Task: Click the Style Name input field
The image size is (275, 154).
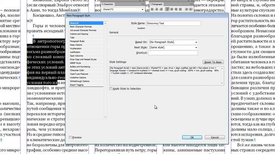Action: click(x=174, y=23)
